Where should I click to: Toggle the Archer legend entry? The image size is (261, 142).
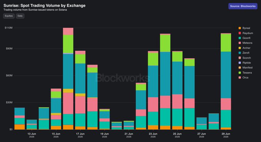tap(244, 48)
